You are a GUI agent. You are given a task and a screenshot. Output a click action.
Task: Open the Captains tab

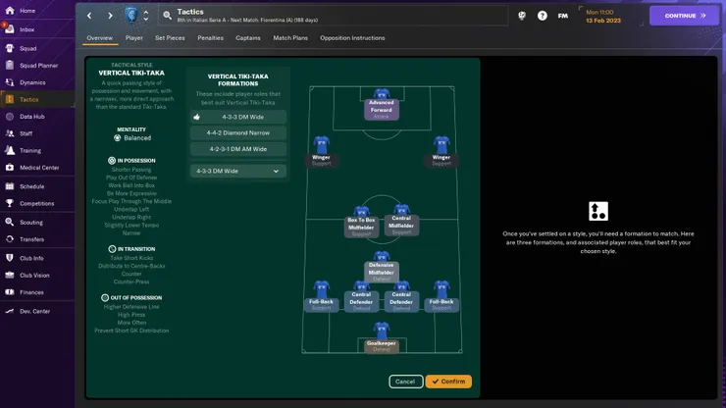(247, 38)
